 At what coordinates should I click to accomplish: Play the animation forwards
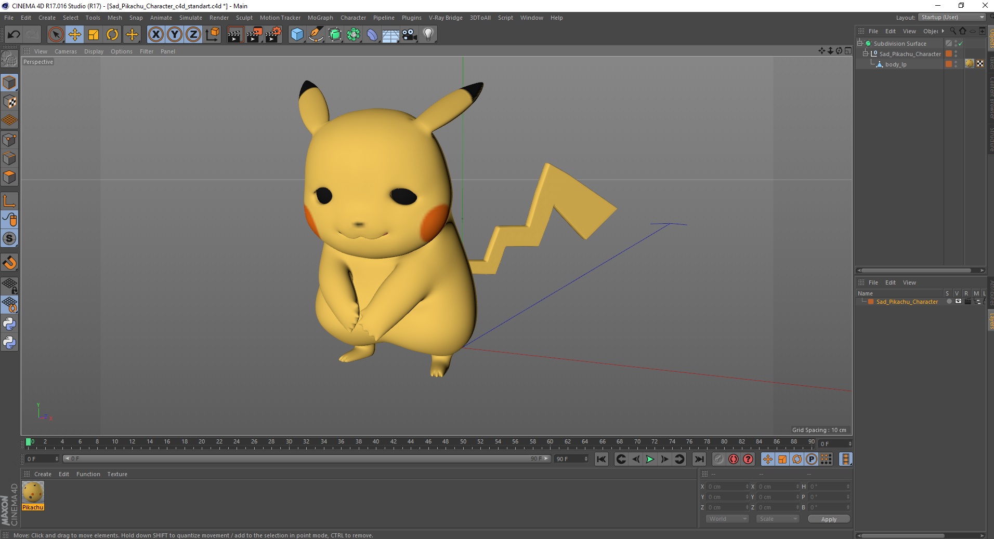(x=650, y=459)
